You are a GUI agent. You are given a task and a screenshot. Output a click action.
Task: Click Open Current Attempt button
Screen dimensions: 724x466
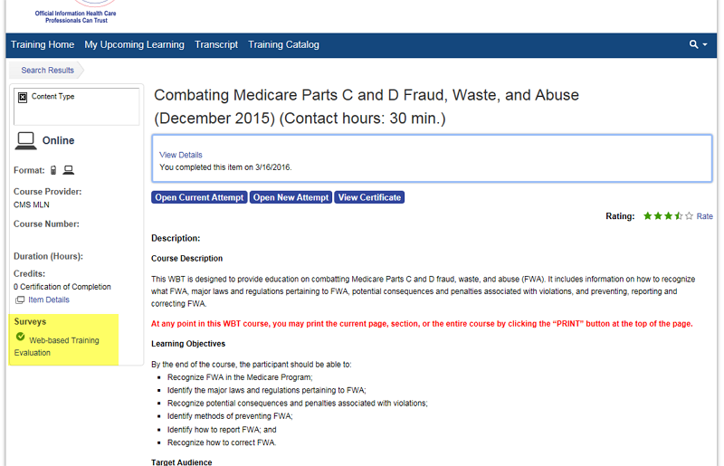[199, 197]
